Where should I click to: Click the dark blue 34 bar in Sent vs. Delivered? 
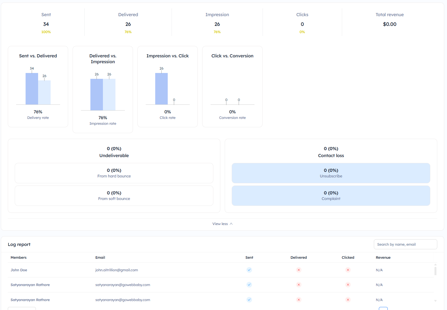pyautogui.click(x=32, y=89)
